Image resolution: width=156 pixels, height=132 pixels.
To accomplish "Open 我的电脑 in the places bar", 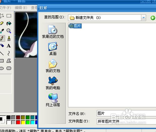I will click(53, 83).
